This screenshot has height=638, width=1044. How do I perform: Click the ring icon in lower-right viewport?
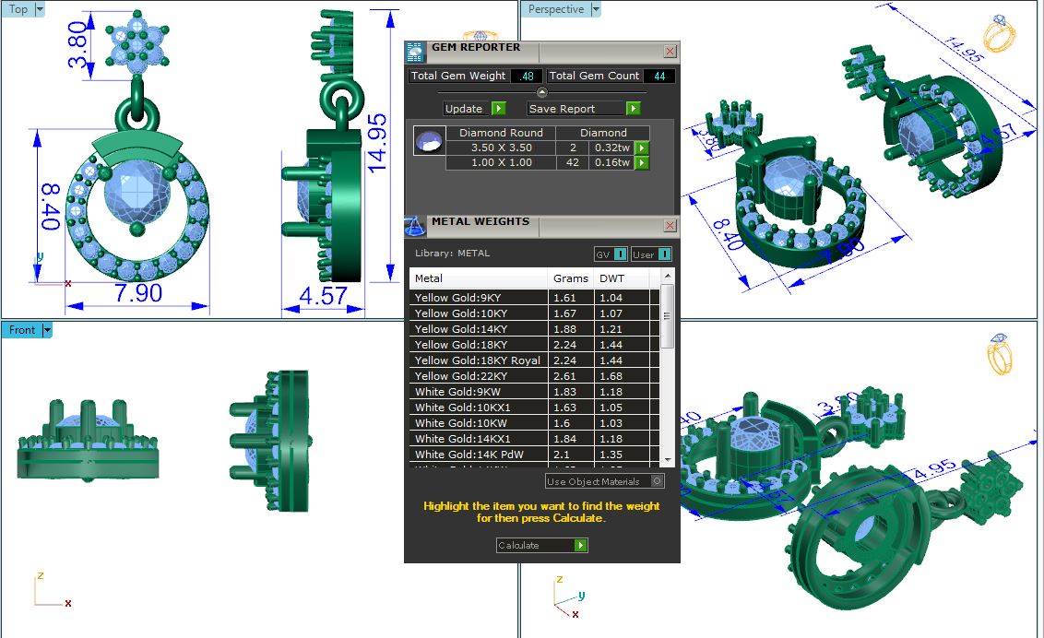point(999,354)
